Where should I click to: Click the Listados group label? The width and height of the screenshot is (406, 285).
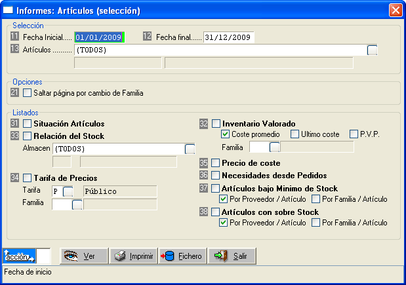tap(26, 113)
